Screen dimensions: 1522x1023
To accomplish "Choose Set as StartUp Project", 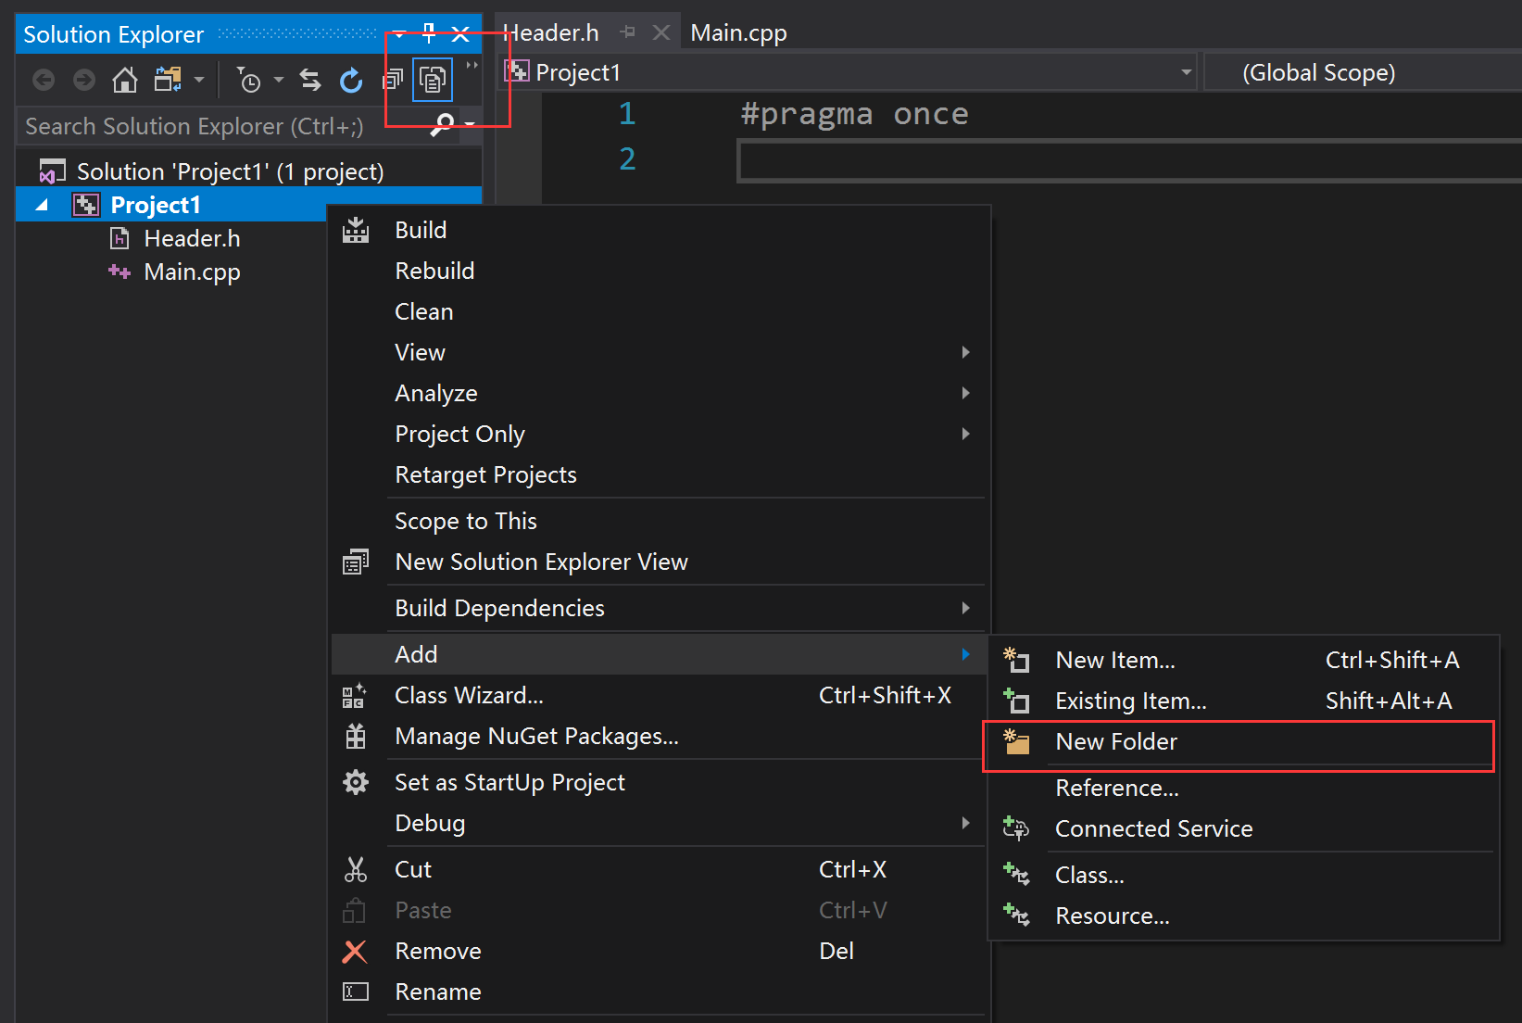I will click(x=660, y=782).
